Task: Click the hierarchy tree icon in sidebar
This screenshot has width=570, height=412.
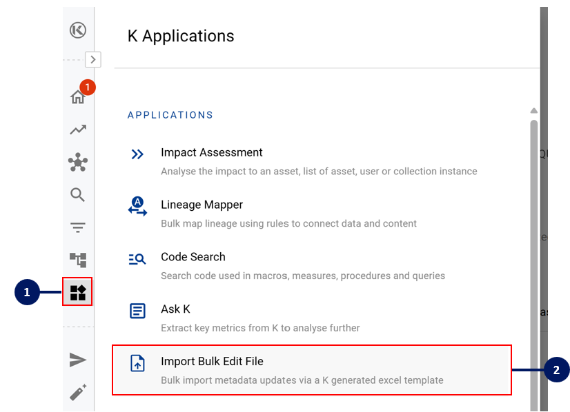Action: click(x=78, y=260)
